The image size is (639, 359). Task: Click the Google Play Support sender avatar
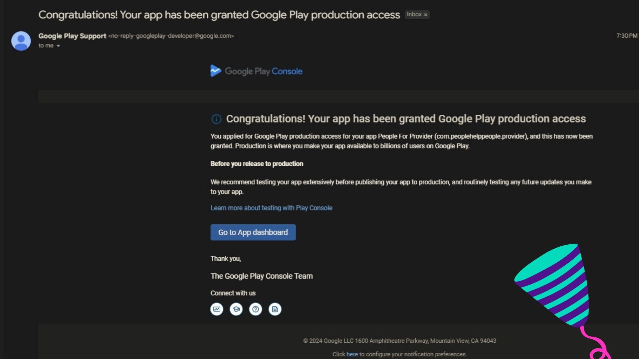pyautogui.click(x=21, y=40)
